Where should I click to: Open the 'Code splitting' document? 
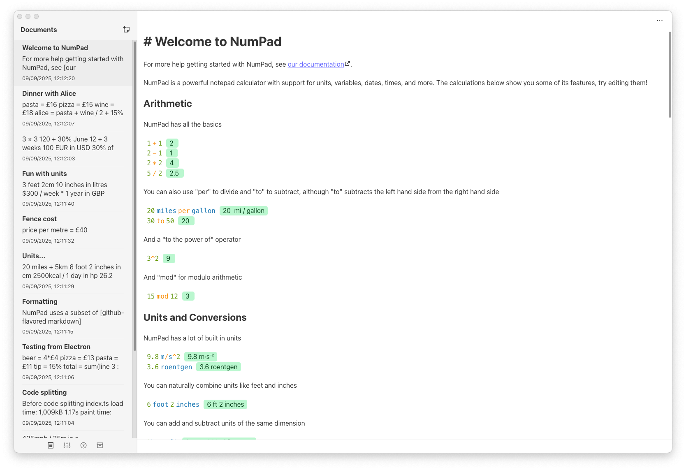pyautogui.click(x=73, y=407)
